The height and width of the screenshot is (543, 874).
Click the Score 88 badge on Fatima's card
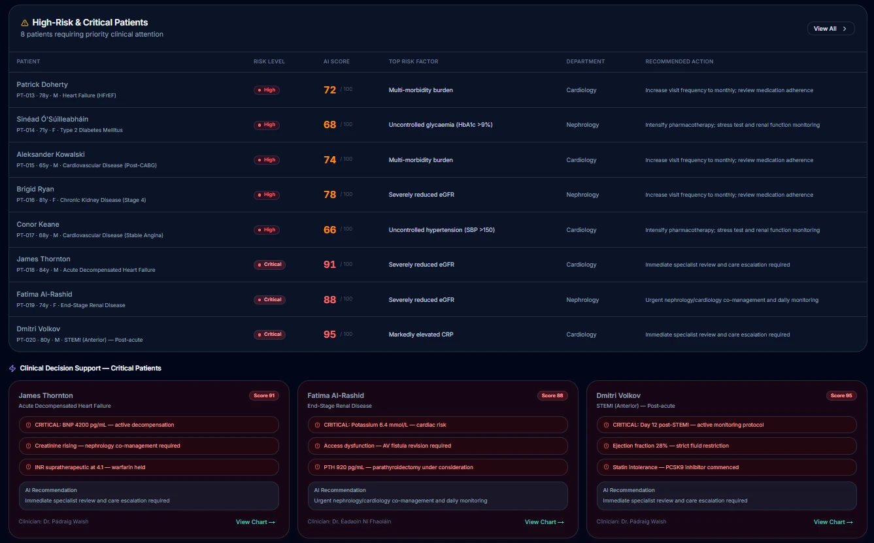tap(553, 395)
